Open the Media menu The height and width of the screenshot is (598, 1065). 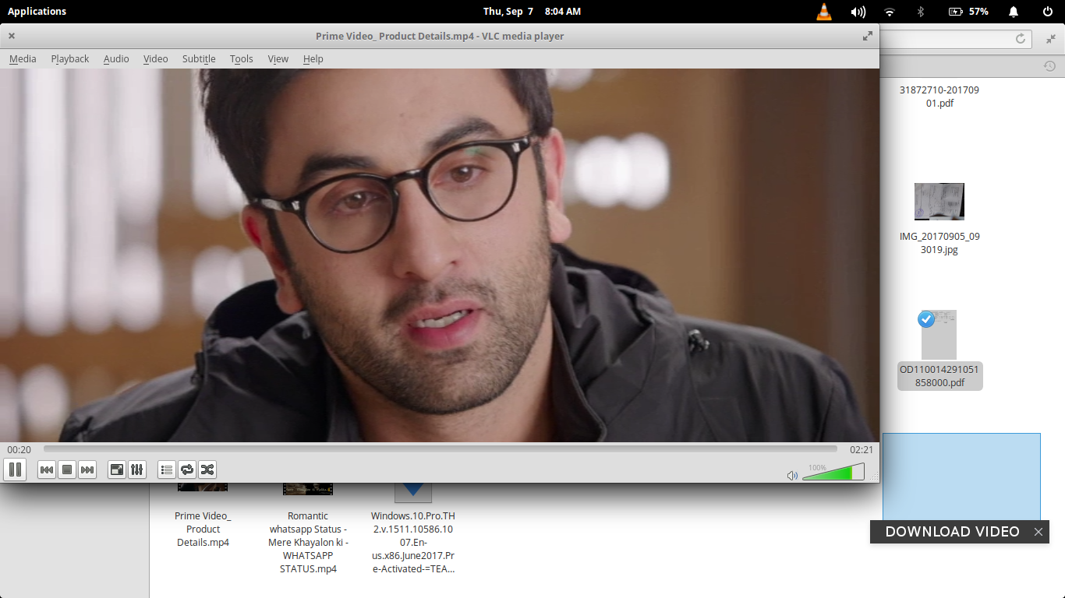coord(23,58)
